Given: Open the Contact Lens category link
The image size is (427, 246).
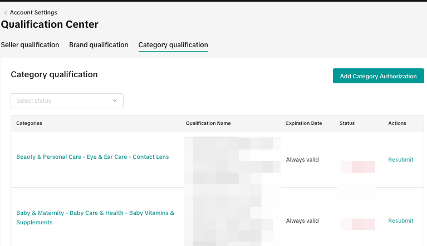Looking at the screenshot, I should [x=92, y=157].
